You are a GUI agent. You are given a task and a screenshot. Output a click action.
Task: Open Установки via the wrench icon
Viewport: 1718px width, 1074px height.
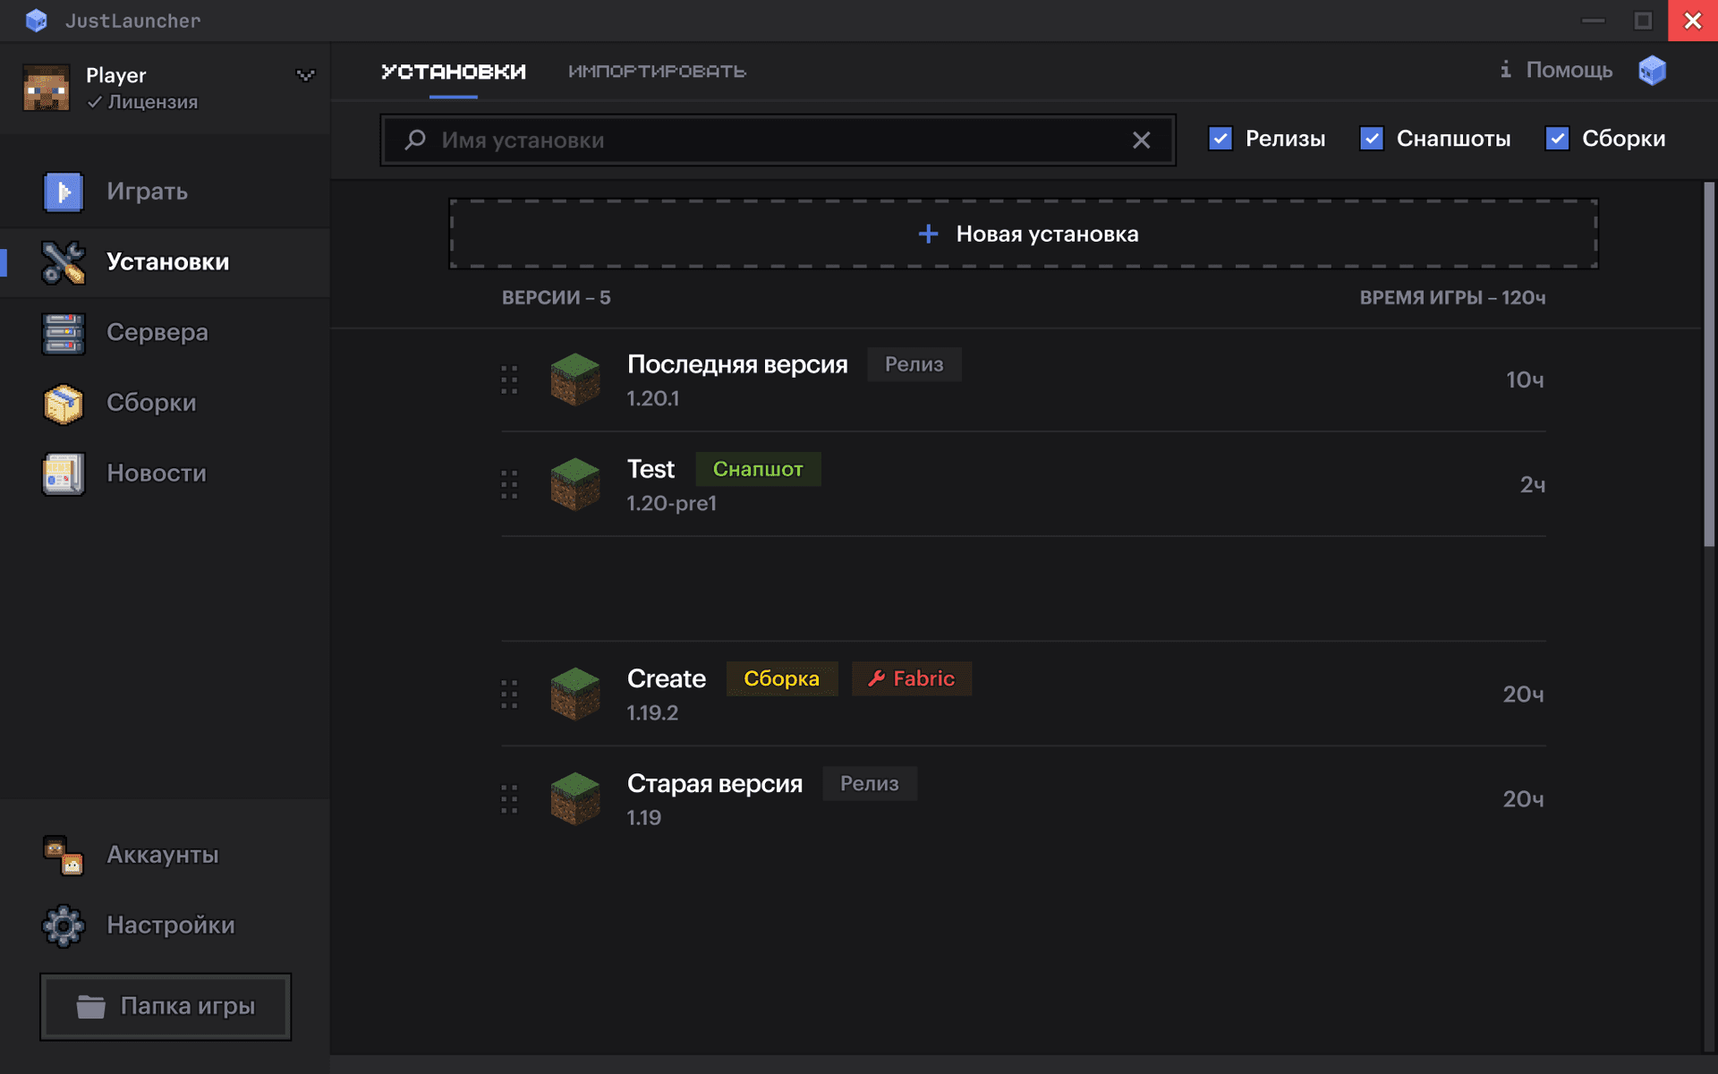[x=63, y=262]
